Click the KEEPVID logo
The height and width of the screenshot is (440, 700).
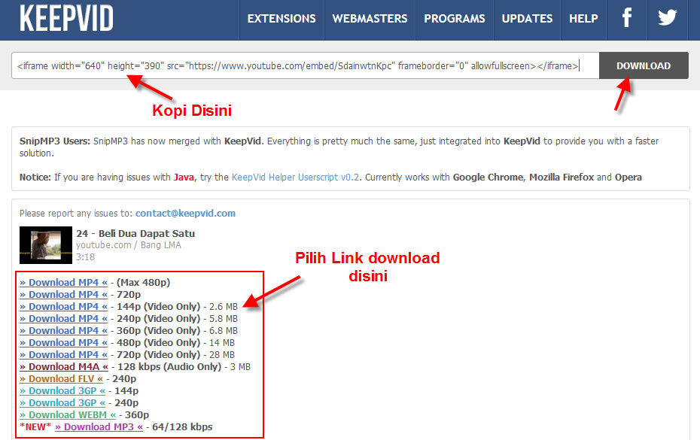click(66, 18)
